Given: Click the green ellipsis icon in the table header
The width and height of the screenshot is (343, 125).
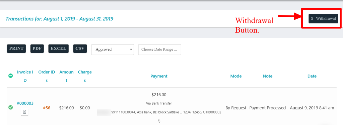Looking at the screenshot, I should pos(10,76).
